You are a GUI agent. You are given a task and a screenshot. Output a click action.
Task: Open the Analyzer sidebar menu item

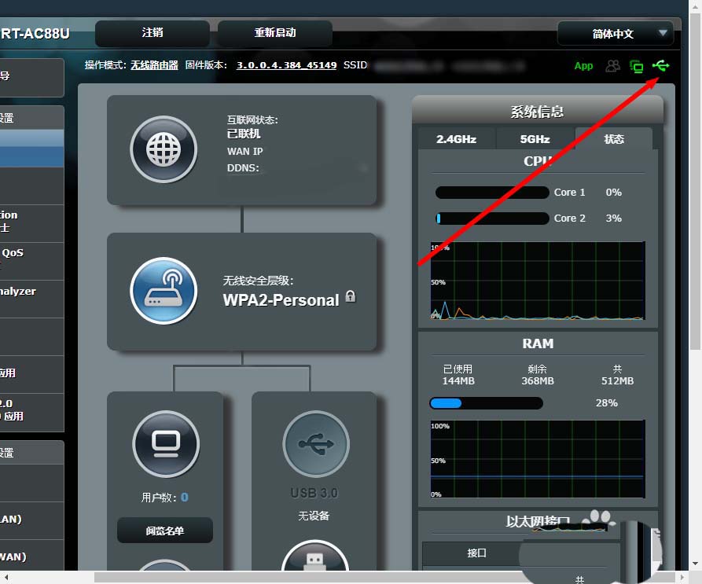pos(31,299)
